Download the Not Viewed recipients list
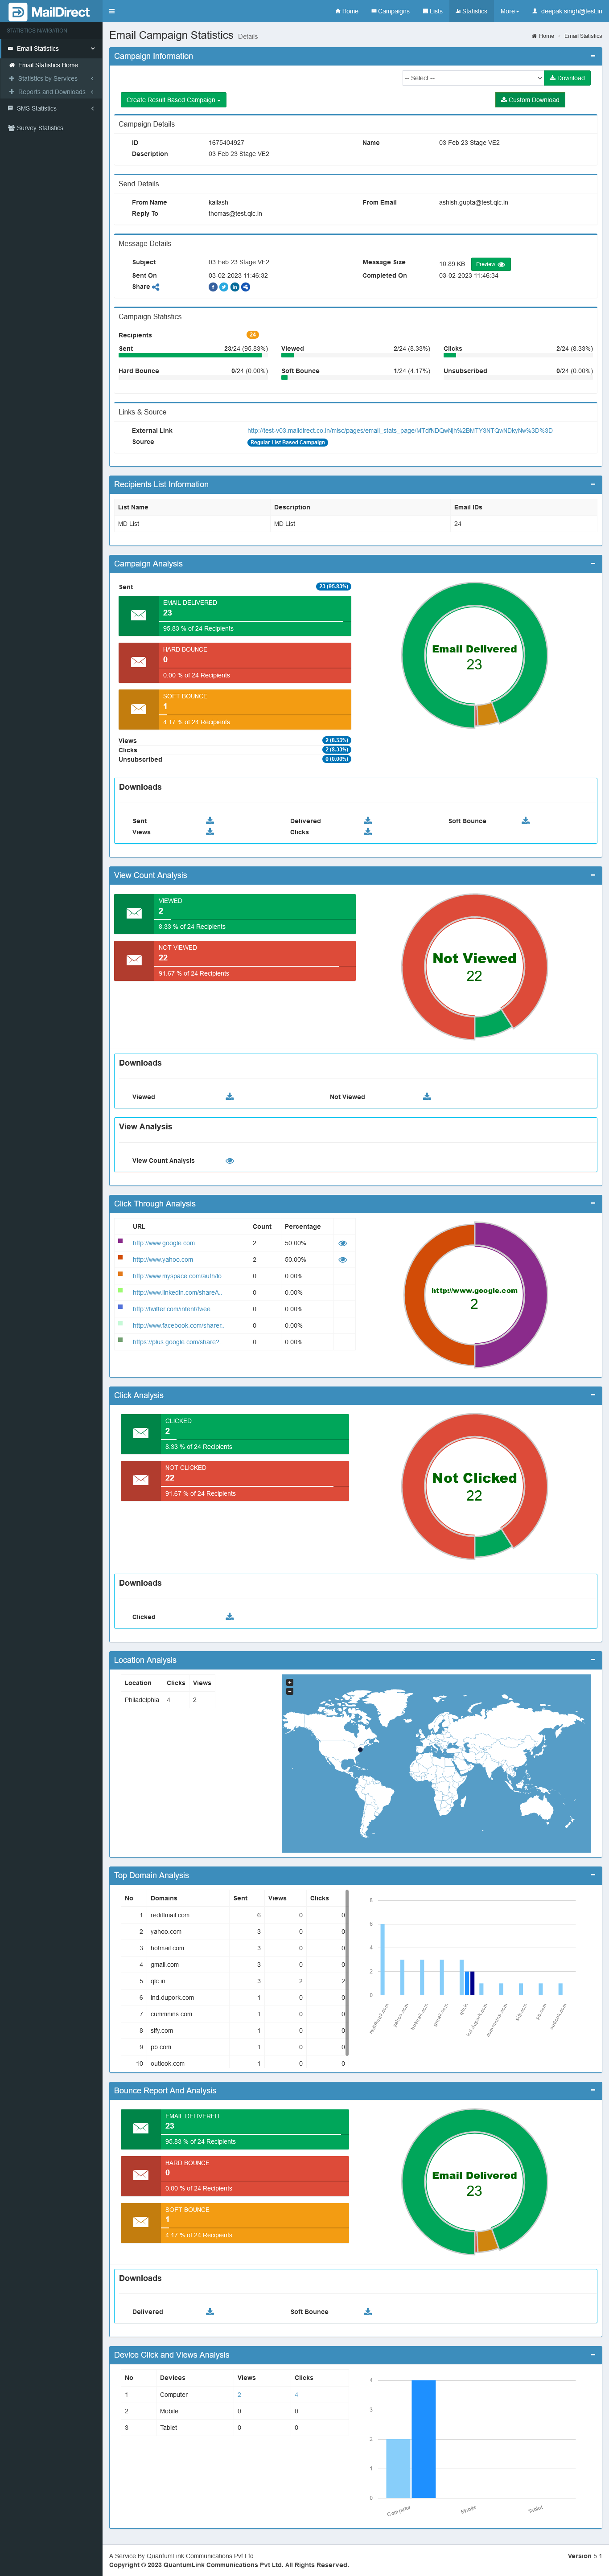The image size is (609, 2576). coord(427,1096)
